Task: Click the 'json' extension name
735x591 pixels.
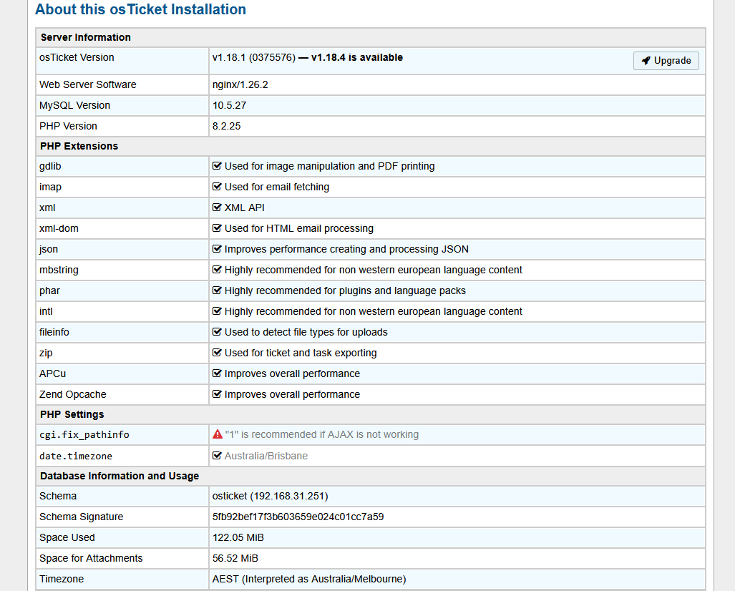Action: coord(48,249)
